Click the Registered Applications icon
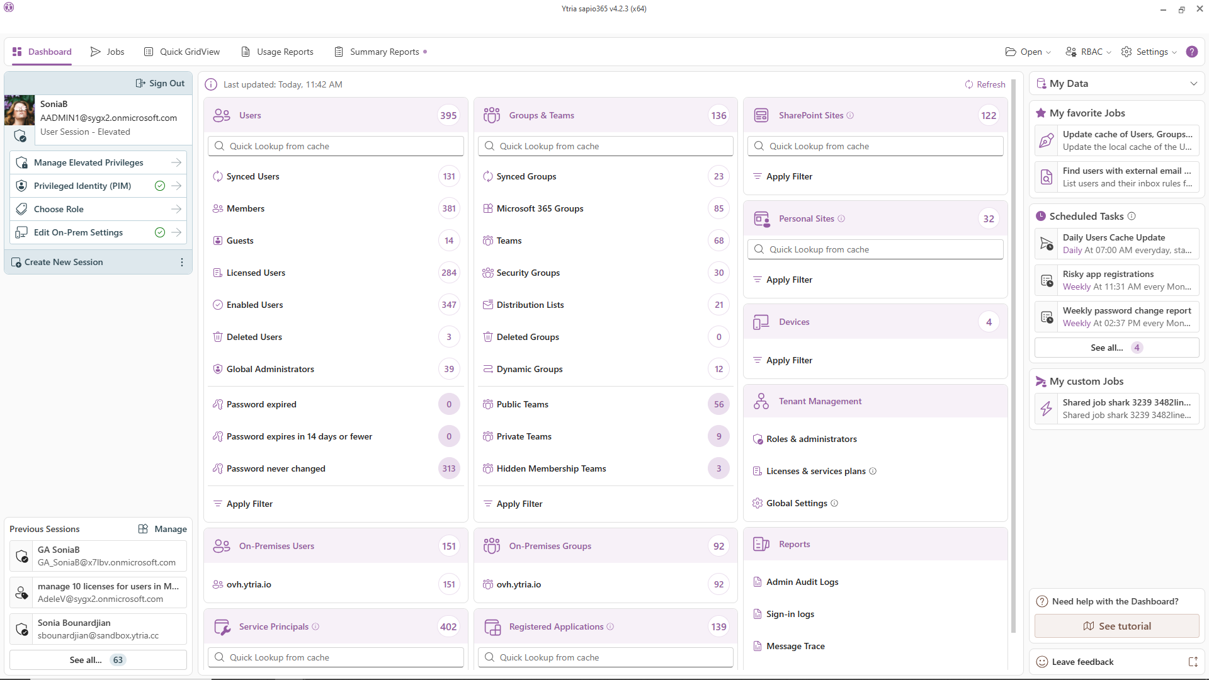This screenshot has height=680, width=1209. pos(491,626)
